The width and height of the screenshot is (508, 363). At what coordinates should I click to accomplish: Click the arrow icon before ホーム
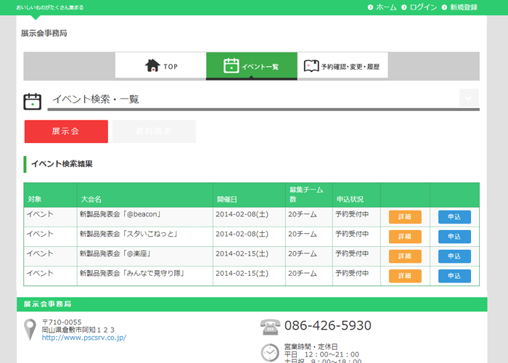pyautogui.click(x=370, y=7)
